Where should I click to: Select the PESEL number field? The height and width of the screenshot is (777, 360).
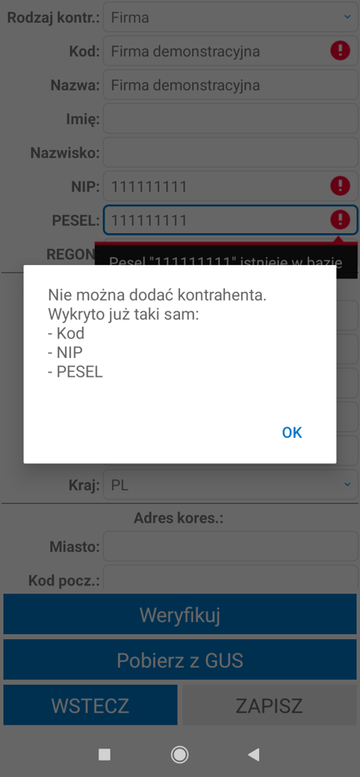pyautogui.click(x=230, y=219)
